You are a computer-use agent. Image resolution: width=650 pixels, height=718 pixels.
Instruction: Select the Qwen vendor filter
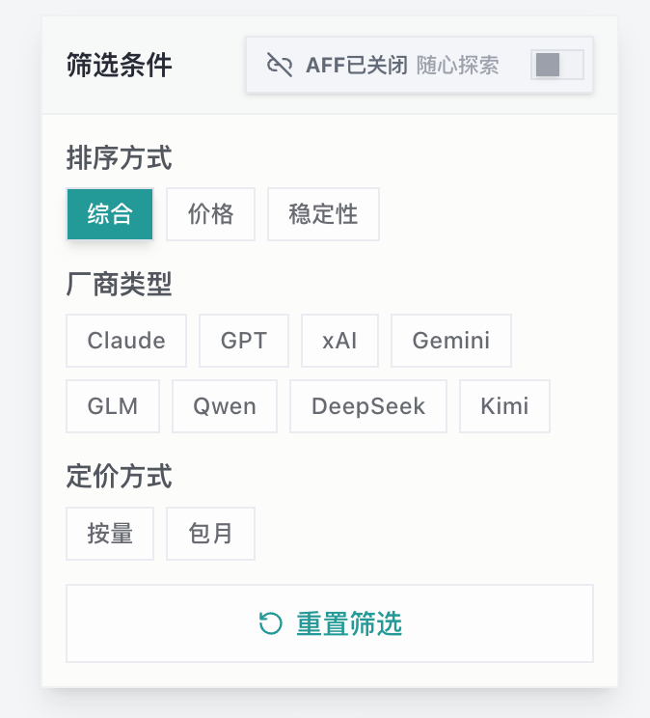[225, 406]
